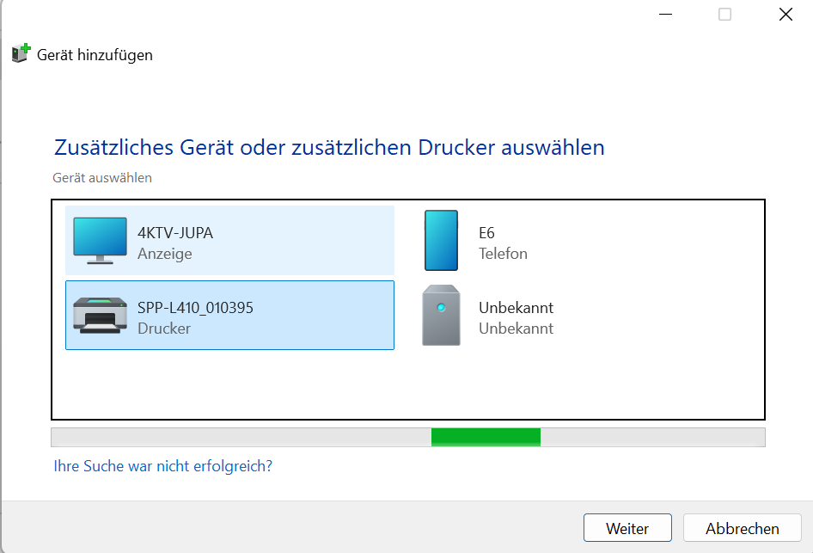Select the Unbekannt device name entry
The height and width of the screenshot is (553, 813).
[x=516, y=308]
